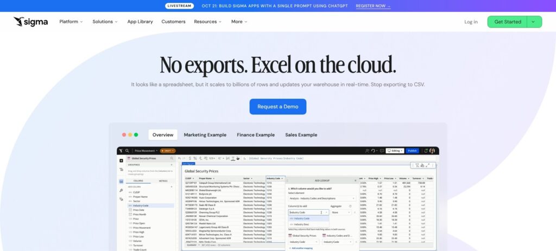Switch to the Finance Example tab

[x=256, y=135]
